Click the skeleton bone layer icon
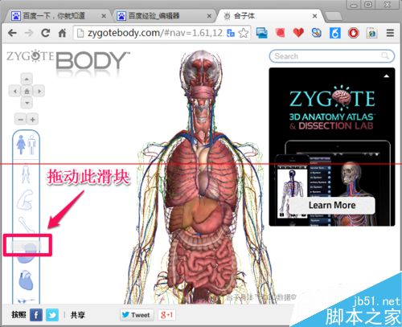The width and height of the screenshot is (402, 327). [x=26, y=224]
